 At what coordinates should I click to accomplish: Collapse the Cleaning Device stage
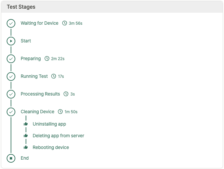[x=37, y=112]
